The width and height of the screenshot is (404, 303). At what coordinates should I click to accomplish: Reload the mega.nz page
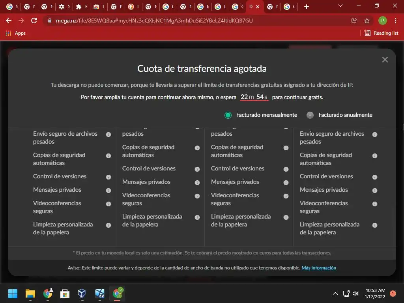[34, 21]
